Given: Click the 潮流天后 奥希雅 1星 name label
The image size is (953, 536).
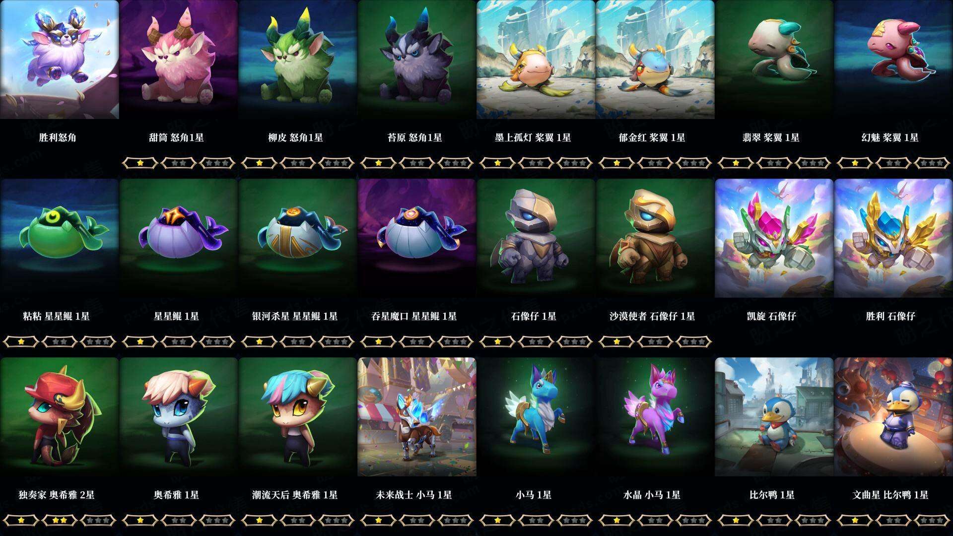Looking at the screenshot, I should 295,495.
